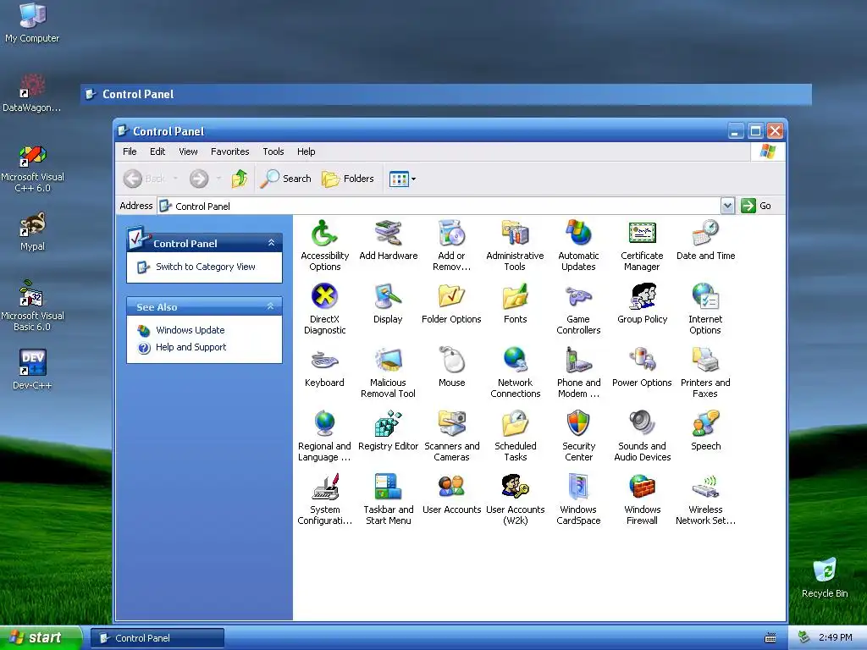Select Printers and Faxes icon
The width and height of the screenshot is (867, 650).
(705, 361)
